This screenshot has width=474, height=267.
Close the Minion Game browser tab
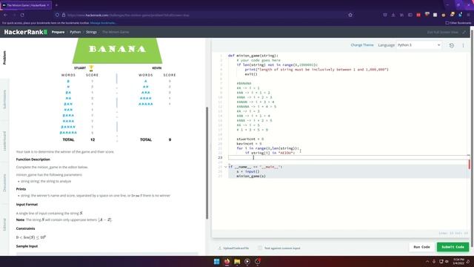(48, 5)
